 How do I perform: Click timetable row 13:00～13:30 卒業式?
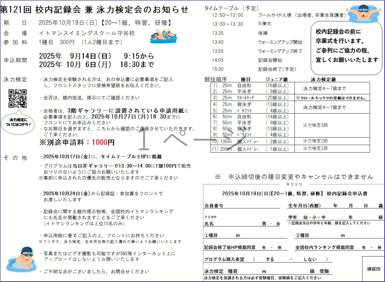click(x=242, y=24)
